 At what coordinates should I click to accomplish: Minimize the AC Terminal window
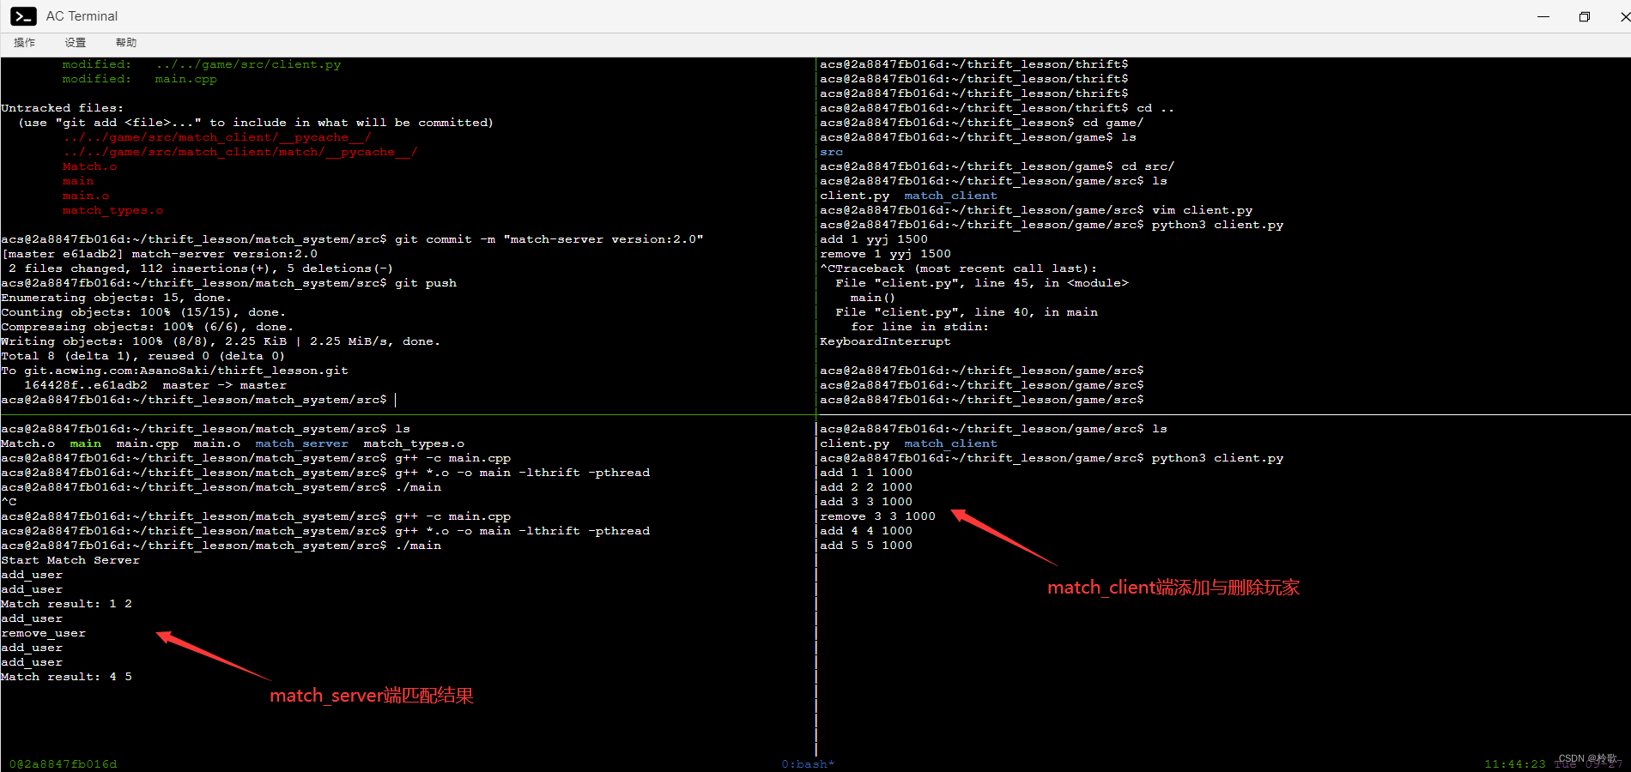tap(1543, 16)
